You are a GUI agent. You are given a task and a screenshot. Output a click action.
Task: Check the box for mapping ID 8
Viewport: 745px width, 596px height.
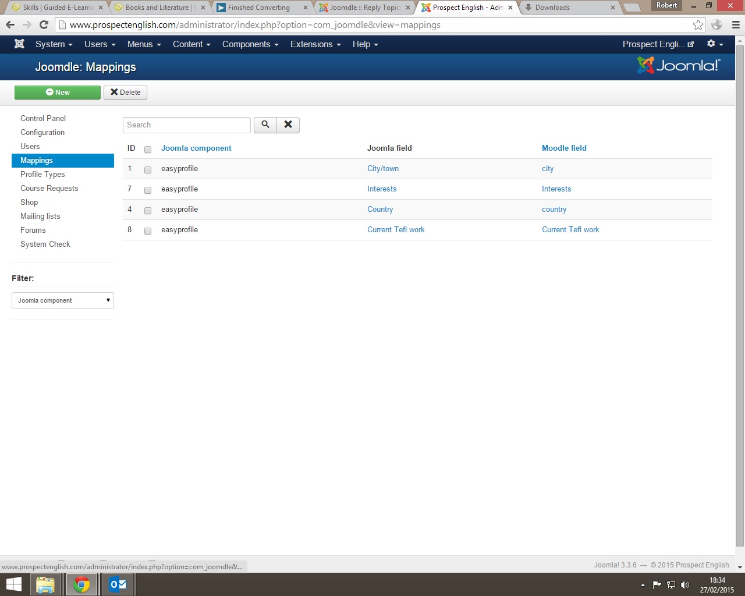148,231
